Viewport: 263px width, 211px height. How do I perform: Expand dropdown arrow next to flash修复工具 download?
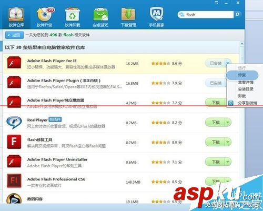[228, 142]
